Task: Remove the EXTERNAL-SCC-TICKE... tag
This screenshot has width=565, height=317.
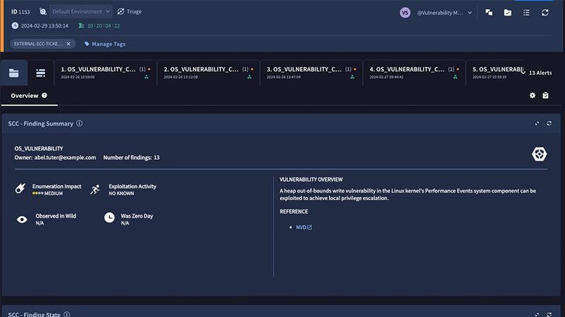Action: 69,44
